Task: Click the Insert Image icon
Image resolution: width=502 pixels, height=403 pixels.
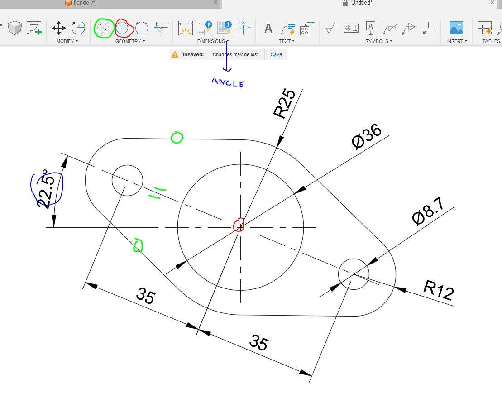Action: pos(456,28)
